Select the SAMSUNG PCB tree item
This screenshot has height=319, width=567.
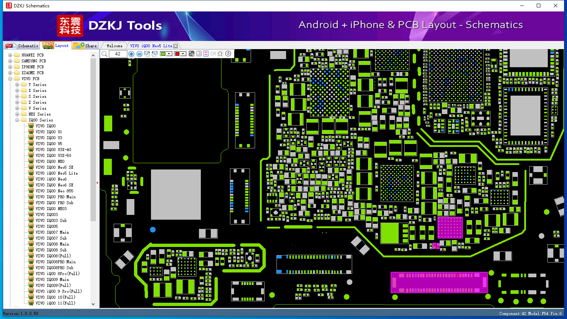point(34,61)
